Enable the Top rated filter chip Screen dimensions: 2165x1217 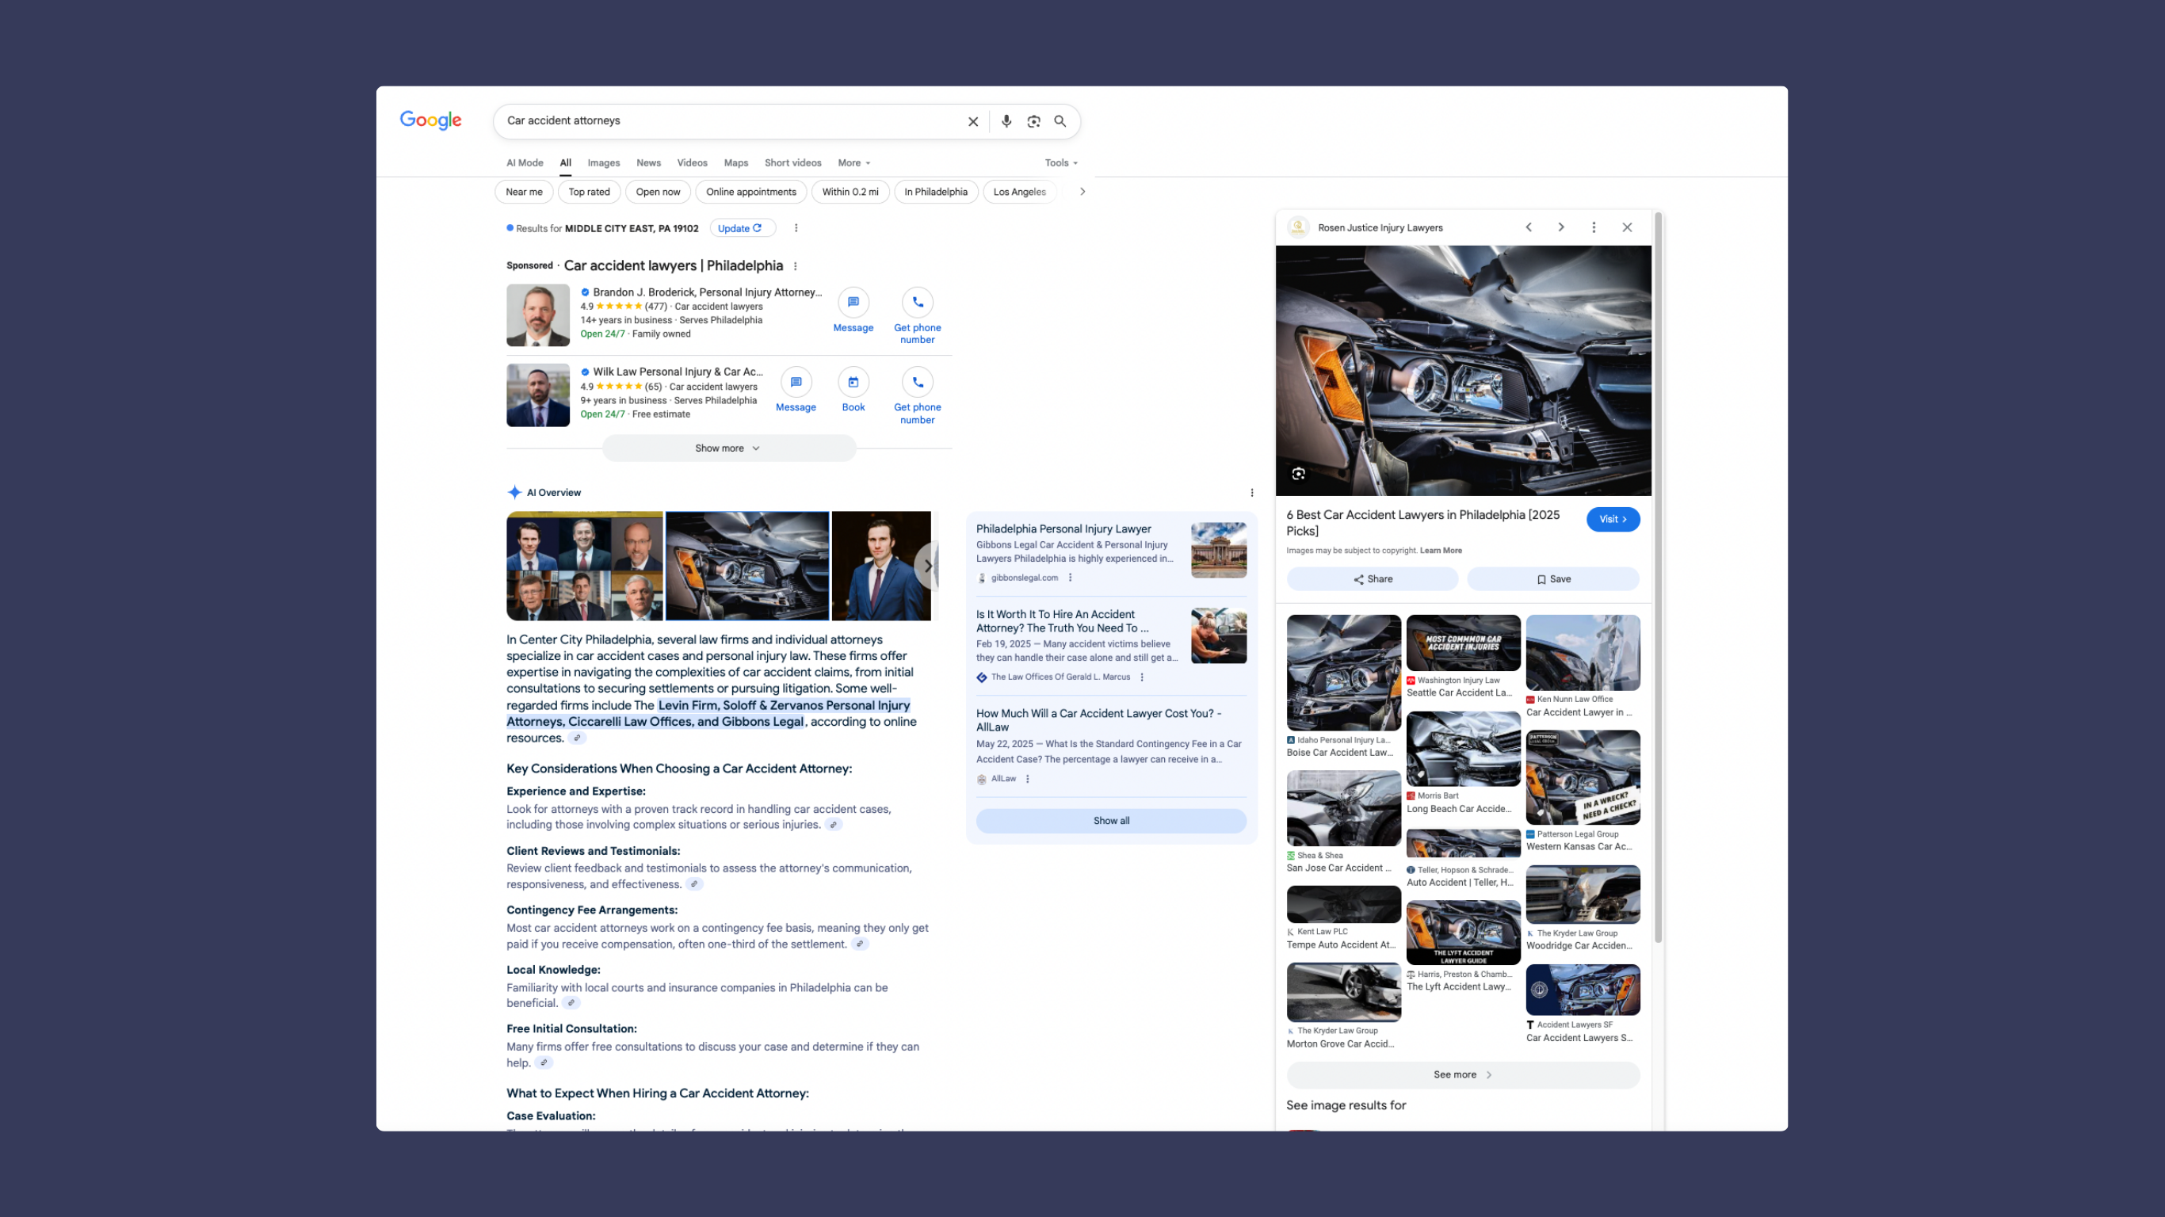pos(588,192)
